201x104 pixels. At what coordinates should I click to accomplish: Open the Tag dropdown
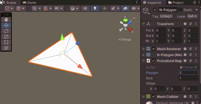click(x=166, y=16)
